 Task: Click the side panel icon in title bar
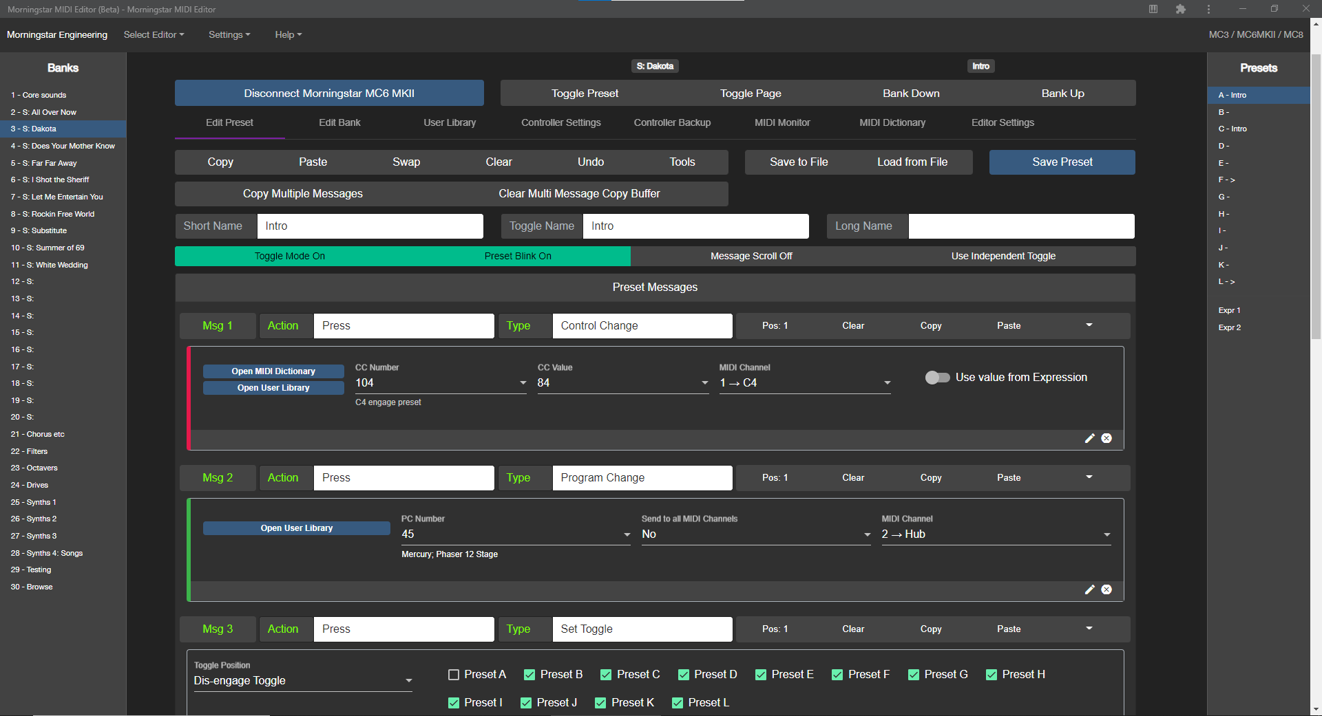click(x=1153, y=9)
